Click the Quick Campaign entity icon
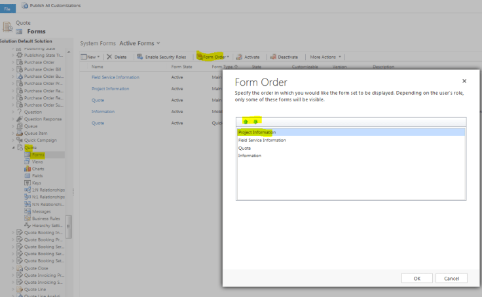 20,140
